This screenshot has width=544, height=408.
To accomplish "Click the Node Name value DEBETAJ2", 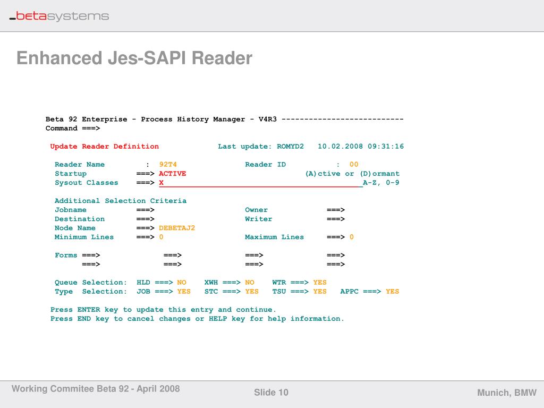I will [177, 228].
